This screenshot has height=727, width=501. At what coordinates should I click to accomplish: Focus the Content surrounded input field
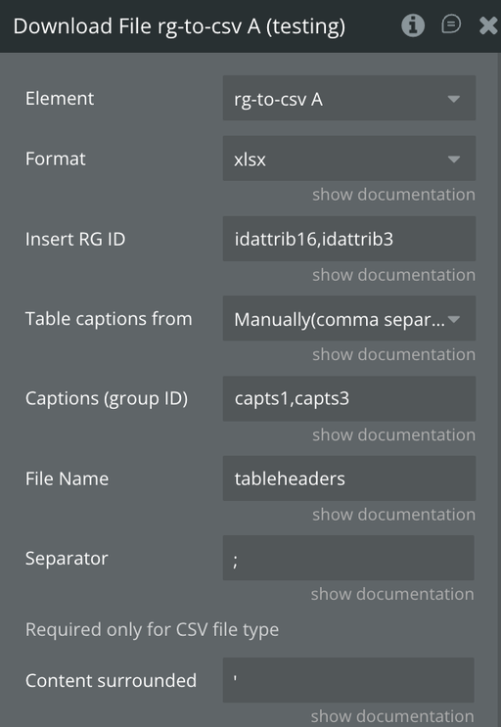348,680
